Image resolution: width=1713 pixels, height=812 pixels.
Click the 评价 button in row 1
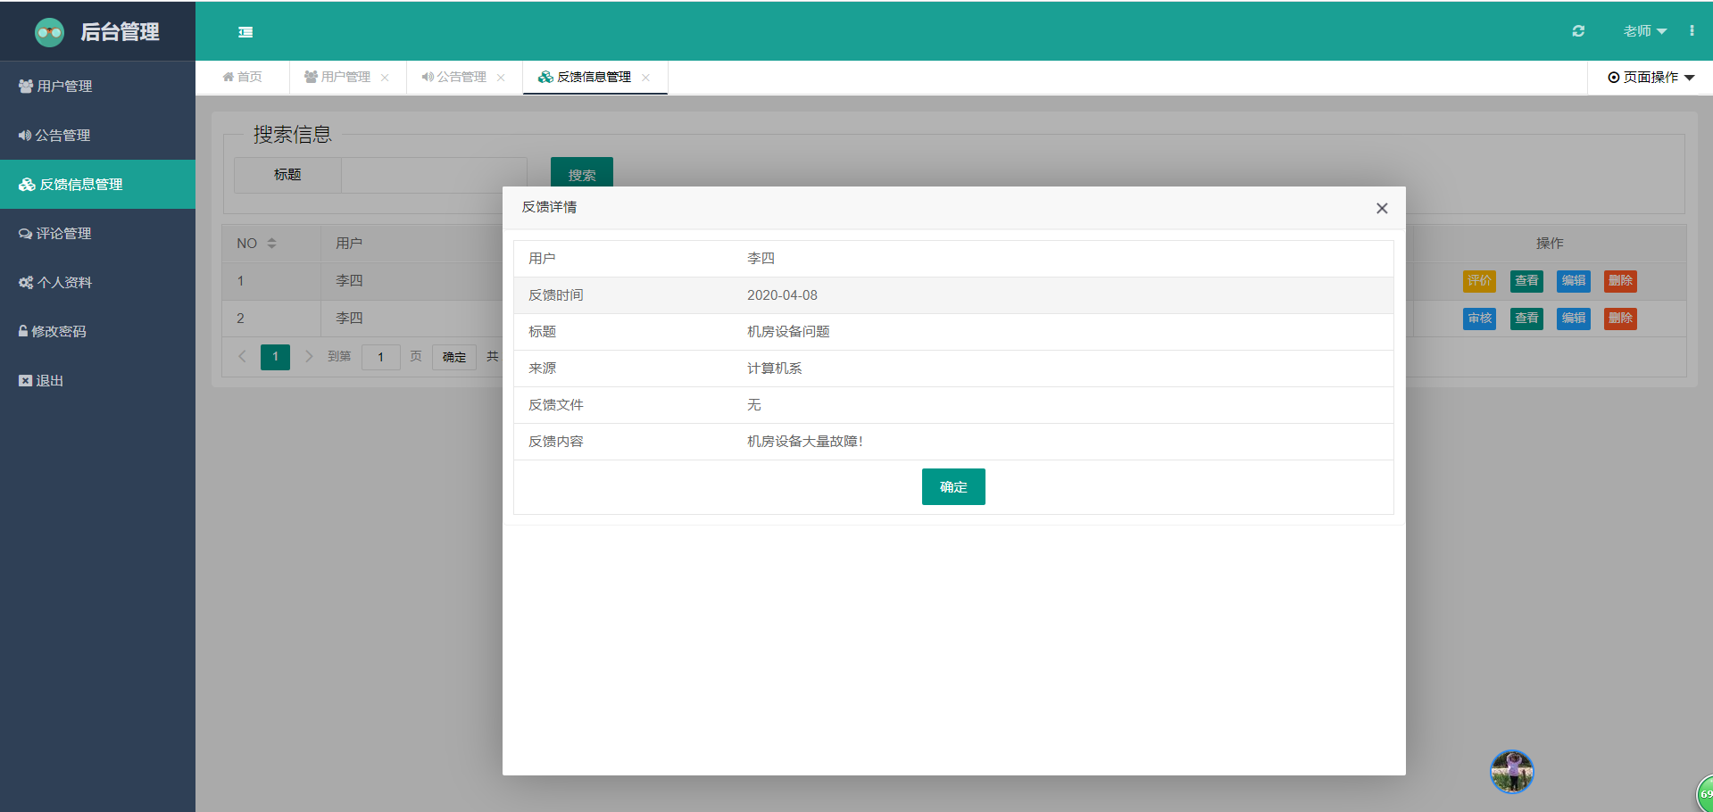(1479, 281)
